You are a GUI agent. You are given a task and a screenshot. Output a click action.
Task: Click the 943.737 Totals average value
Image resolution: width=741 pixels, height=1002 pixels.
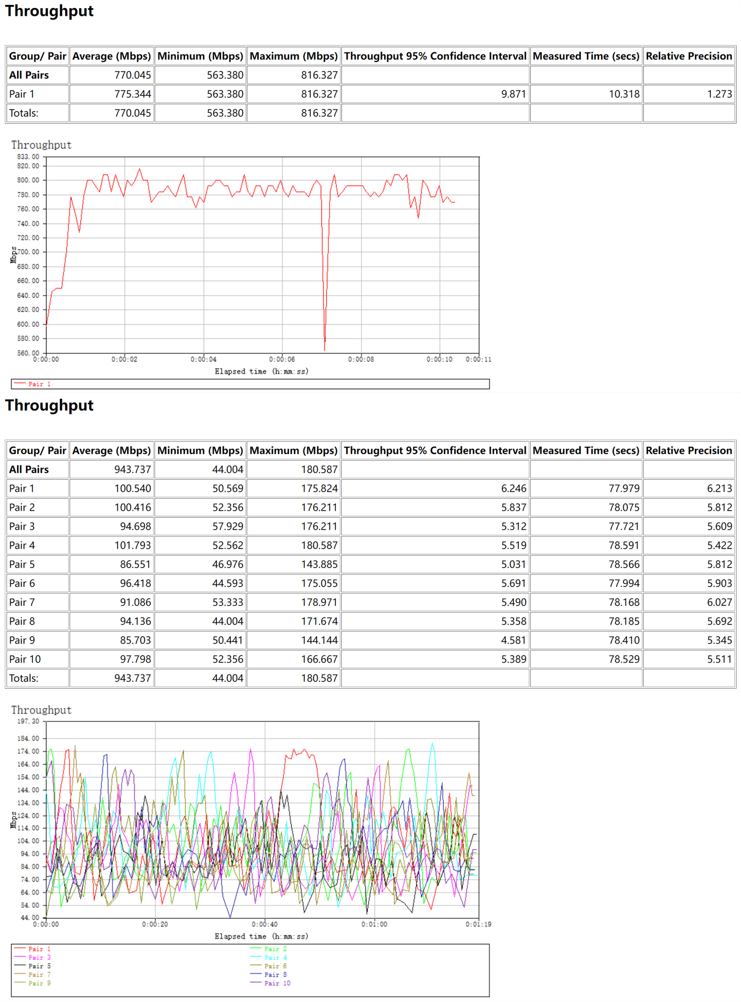click(x=132, y=678)
